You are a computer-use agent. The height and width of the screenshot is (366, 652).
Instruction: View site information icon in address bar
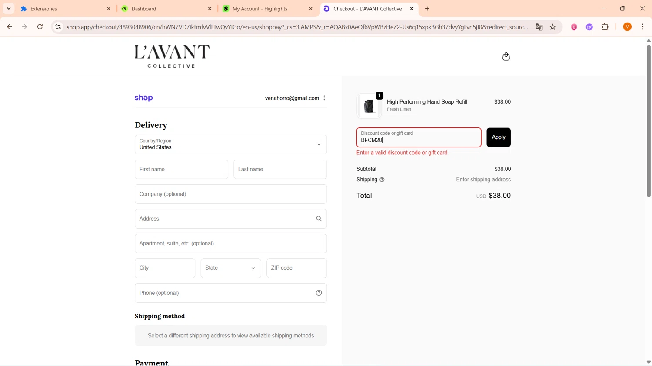(x=58, y=27)
